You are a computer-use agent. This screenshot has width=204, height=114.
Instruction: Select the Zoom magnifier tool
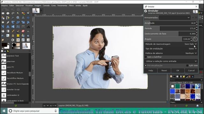click(x=18, y=18)
